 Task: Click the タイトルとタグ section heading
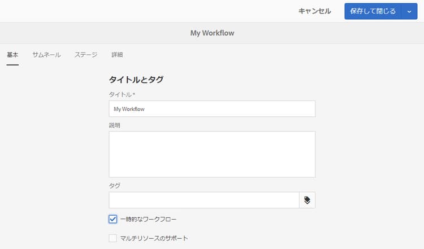(x=136, y=80)
